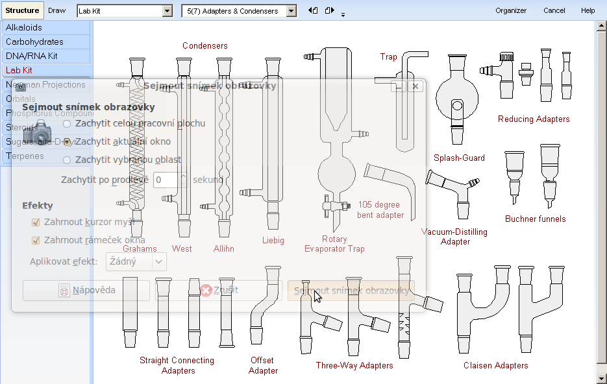Select the fourth Straight Connecting Adapter template
607x384 pixels.
(227, 312)
